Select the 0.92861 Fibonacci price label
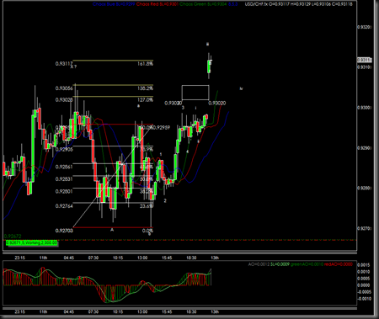379x319 pixels. point(64,167)
